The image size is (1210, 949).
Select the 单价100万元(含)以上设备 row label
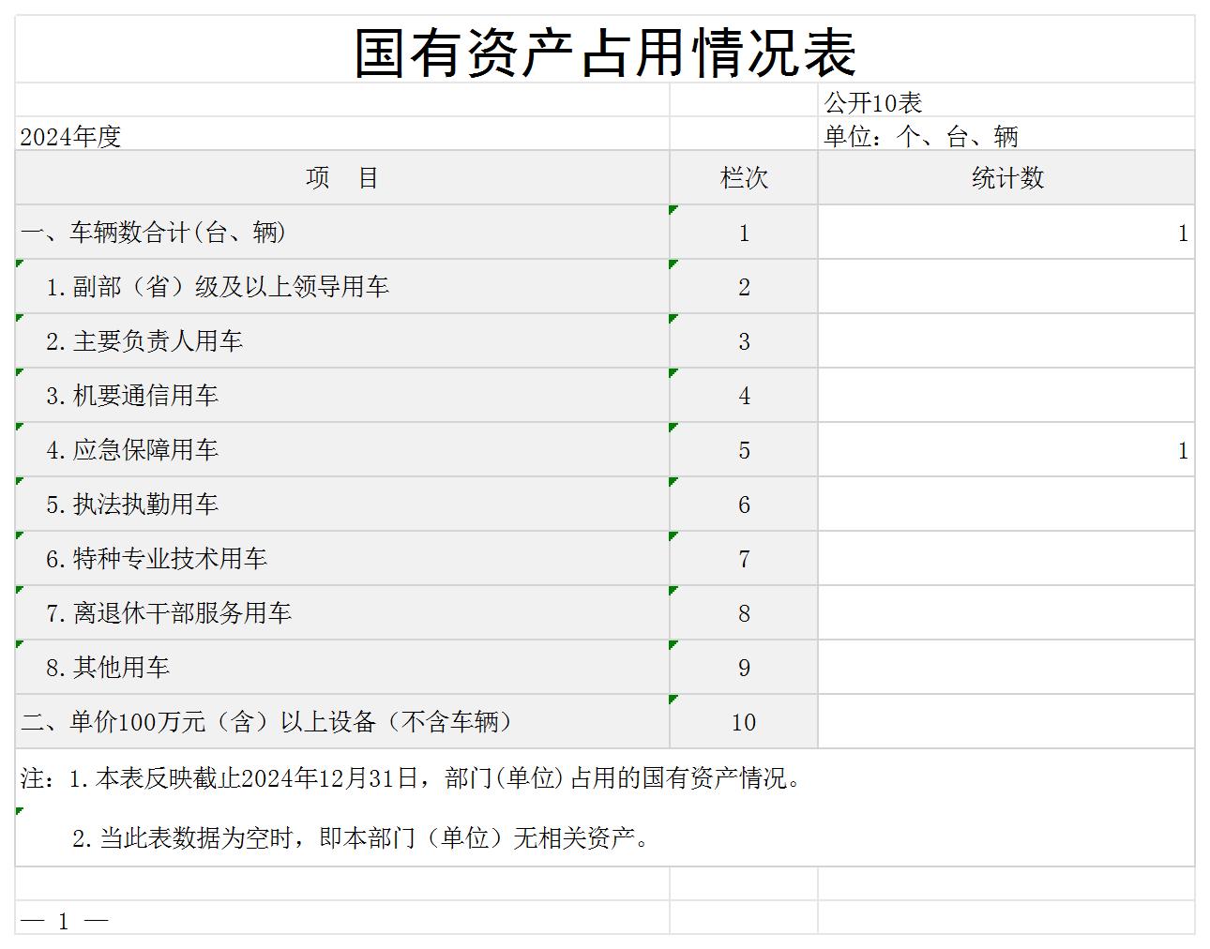pos(269,722)
